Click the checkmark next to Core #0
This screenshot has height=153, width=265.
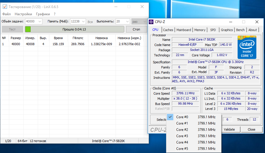[x=170, y=117]
